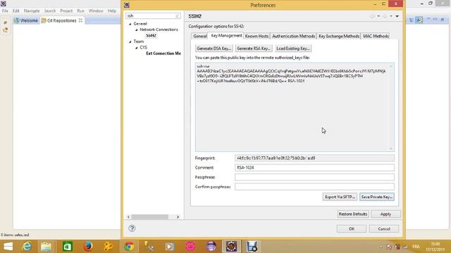
Task: Select SSH2 in the preferences tree
Action: pyautogui.click(x=151, y=36)
